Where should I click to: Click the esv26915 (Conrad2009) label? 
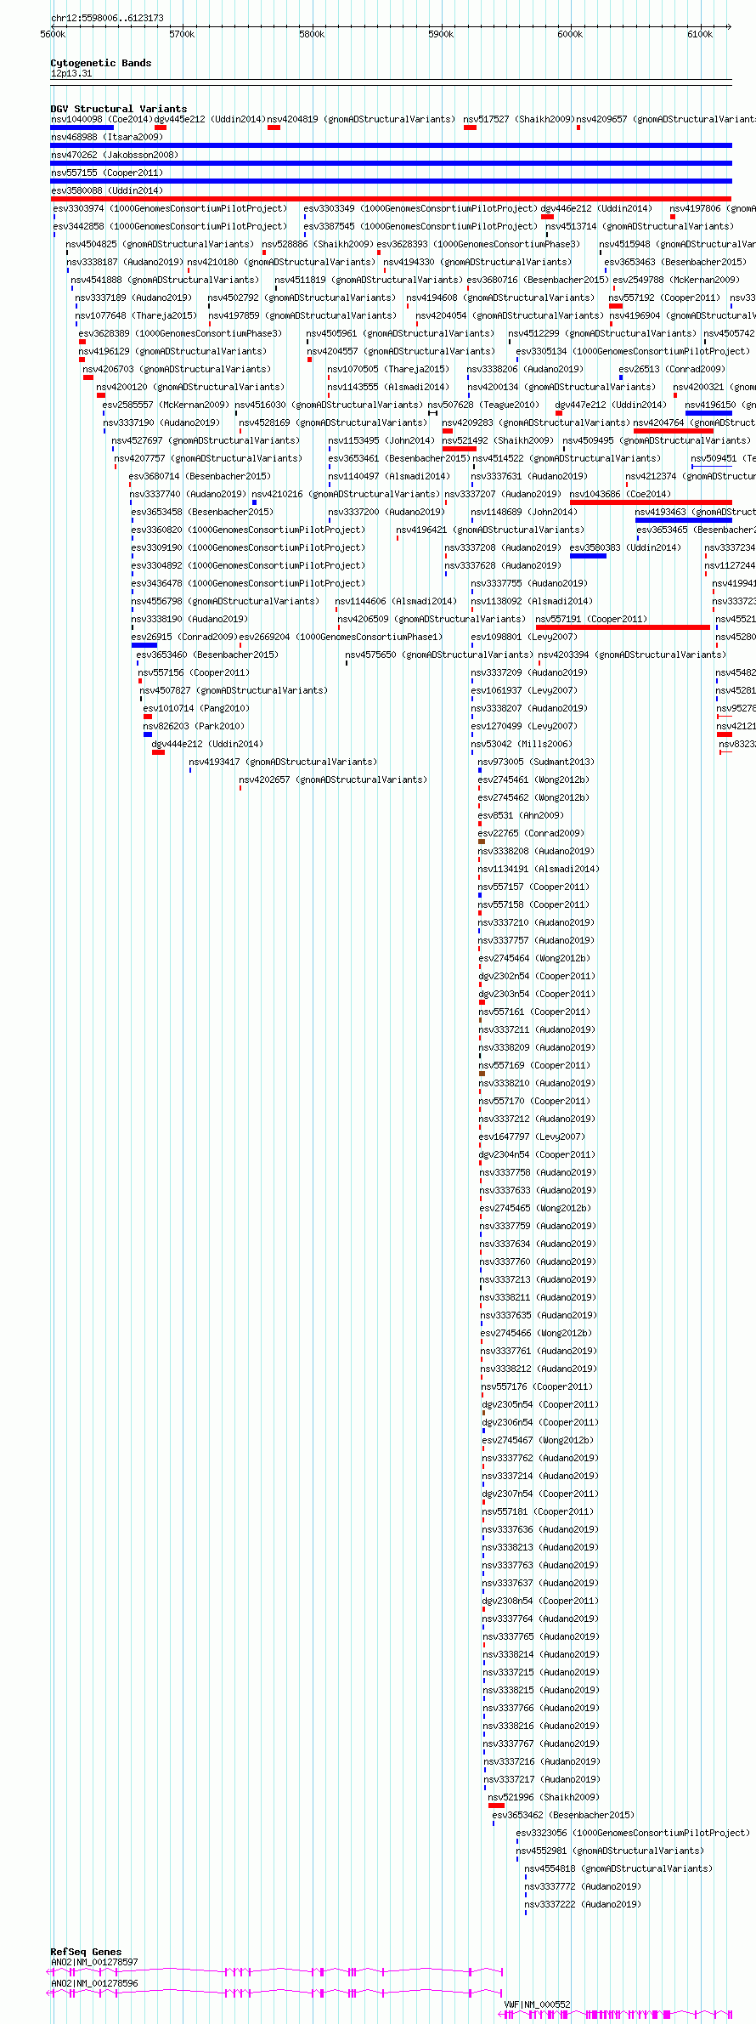click(184, 637)
